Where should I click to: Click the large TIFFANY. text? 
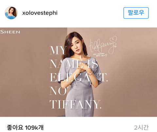click(x=75, y=104)
